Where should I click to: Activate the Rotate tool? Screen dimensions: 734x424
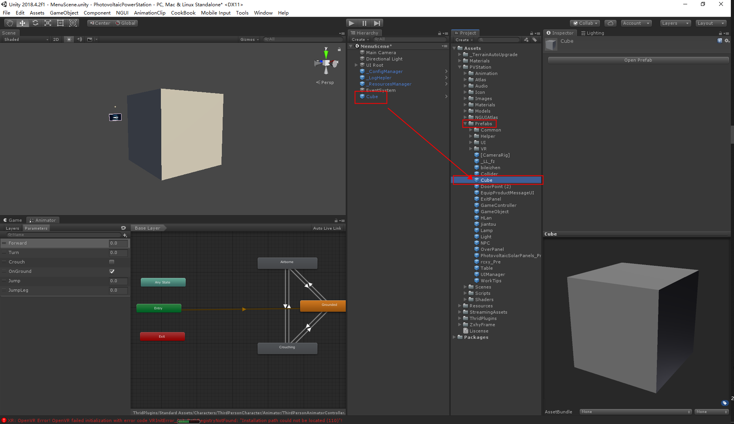35,23
